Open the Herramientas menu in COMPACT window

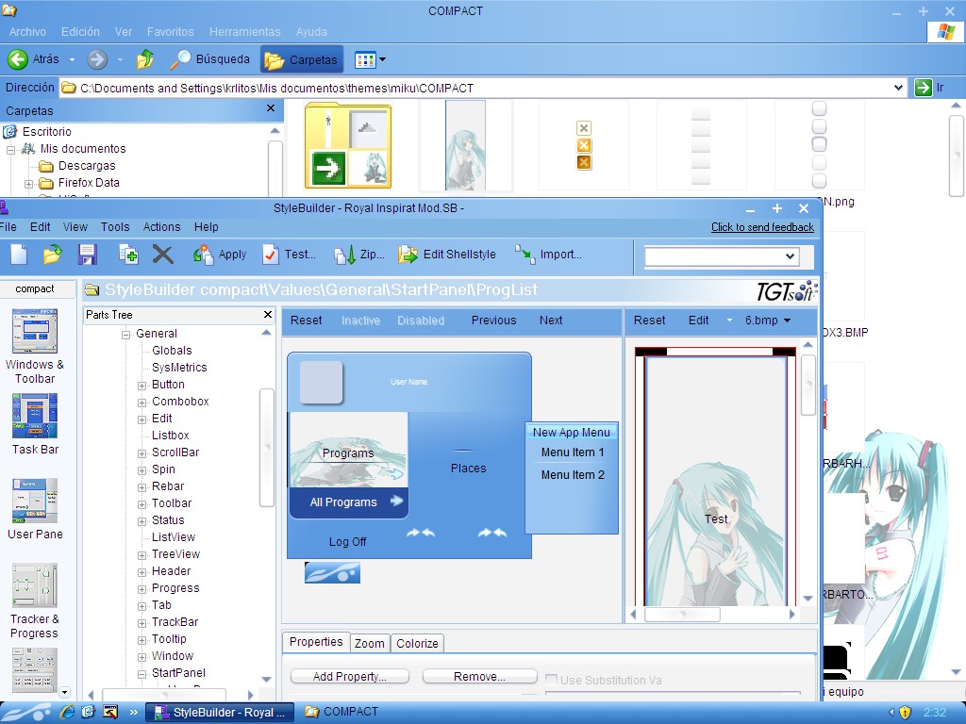(244, 31)
